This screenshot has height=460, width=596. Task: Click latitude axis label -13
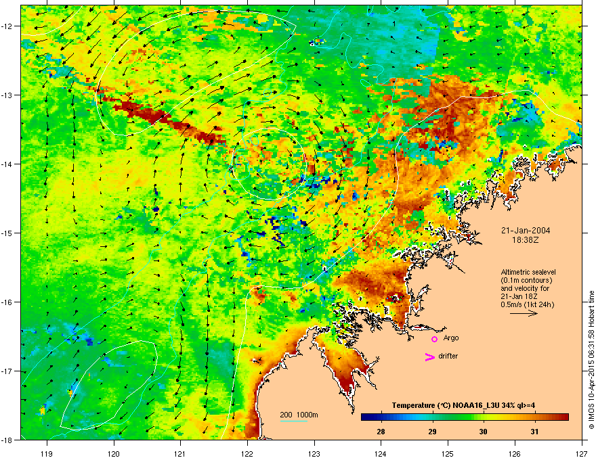click(x=7, y=95)
